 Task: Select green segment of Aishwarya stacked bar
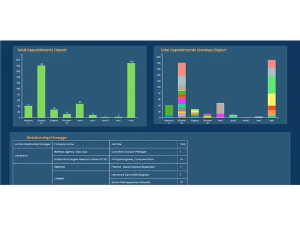[169, 110]
